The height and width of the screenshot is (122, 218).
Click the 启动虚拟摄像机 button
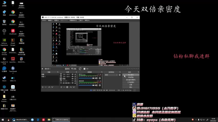131,80
